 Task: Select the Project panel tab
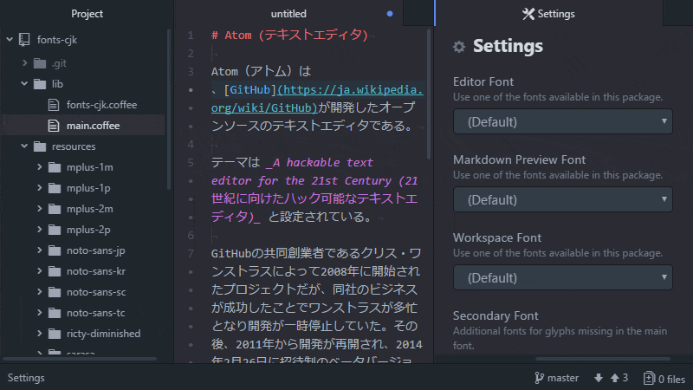pyautogui.click(x=87, y=14)
